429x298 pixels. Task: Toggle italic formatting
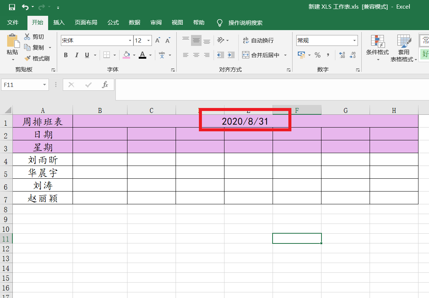click(x=77, y=55)
